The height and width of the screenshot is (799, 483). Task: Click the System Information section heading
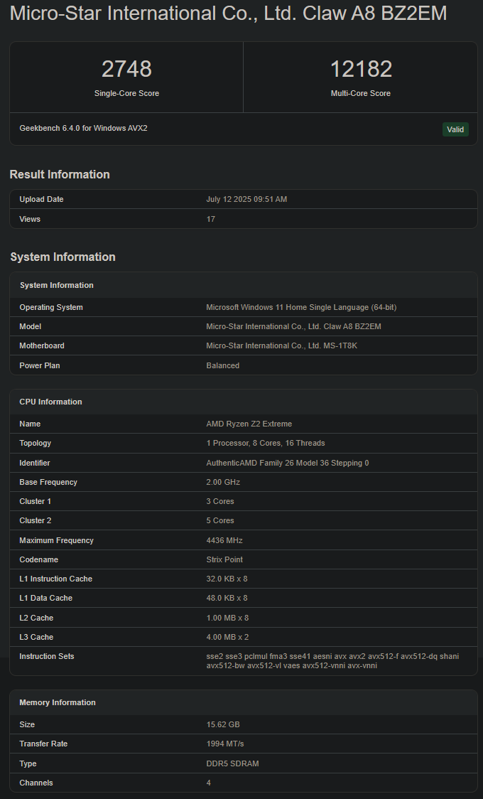63,257
